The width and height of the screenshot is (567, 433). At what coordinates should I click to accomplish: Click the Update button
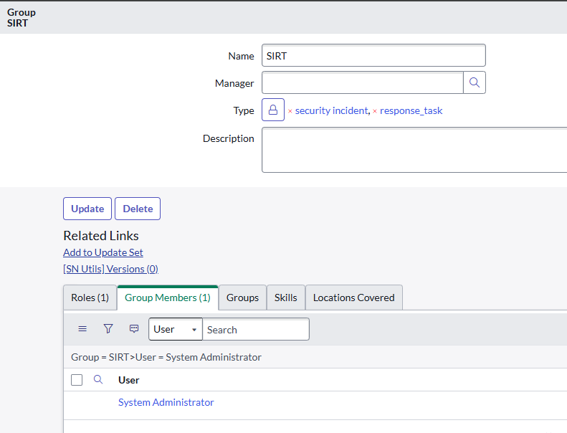[x=87, y=209]
